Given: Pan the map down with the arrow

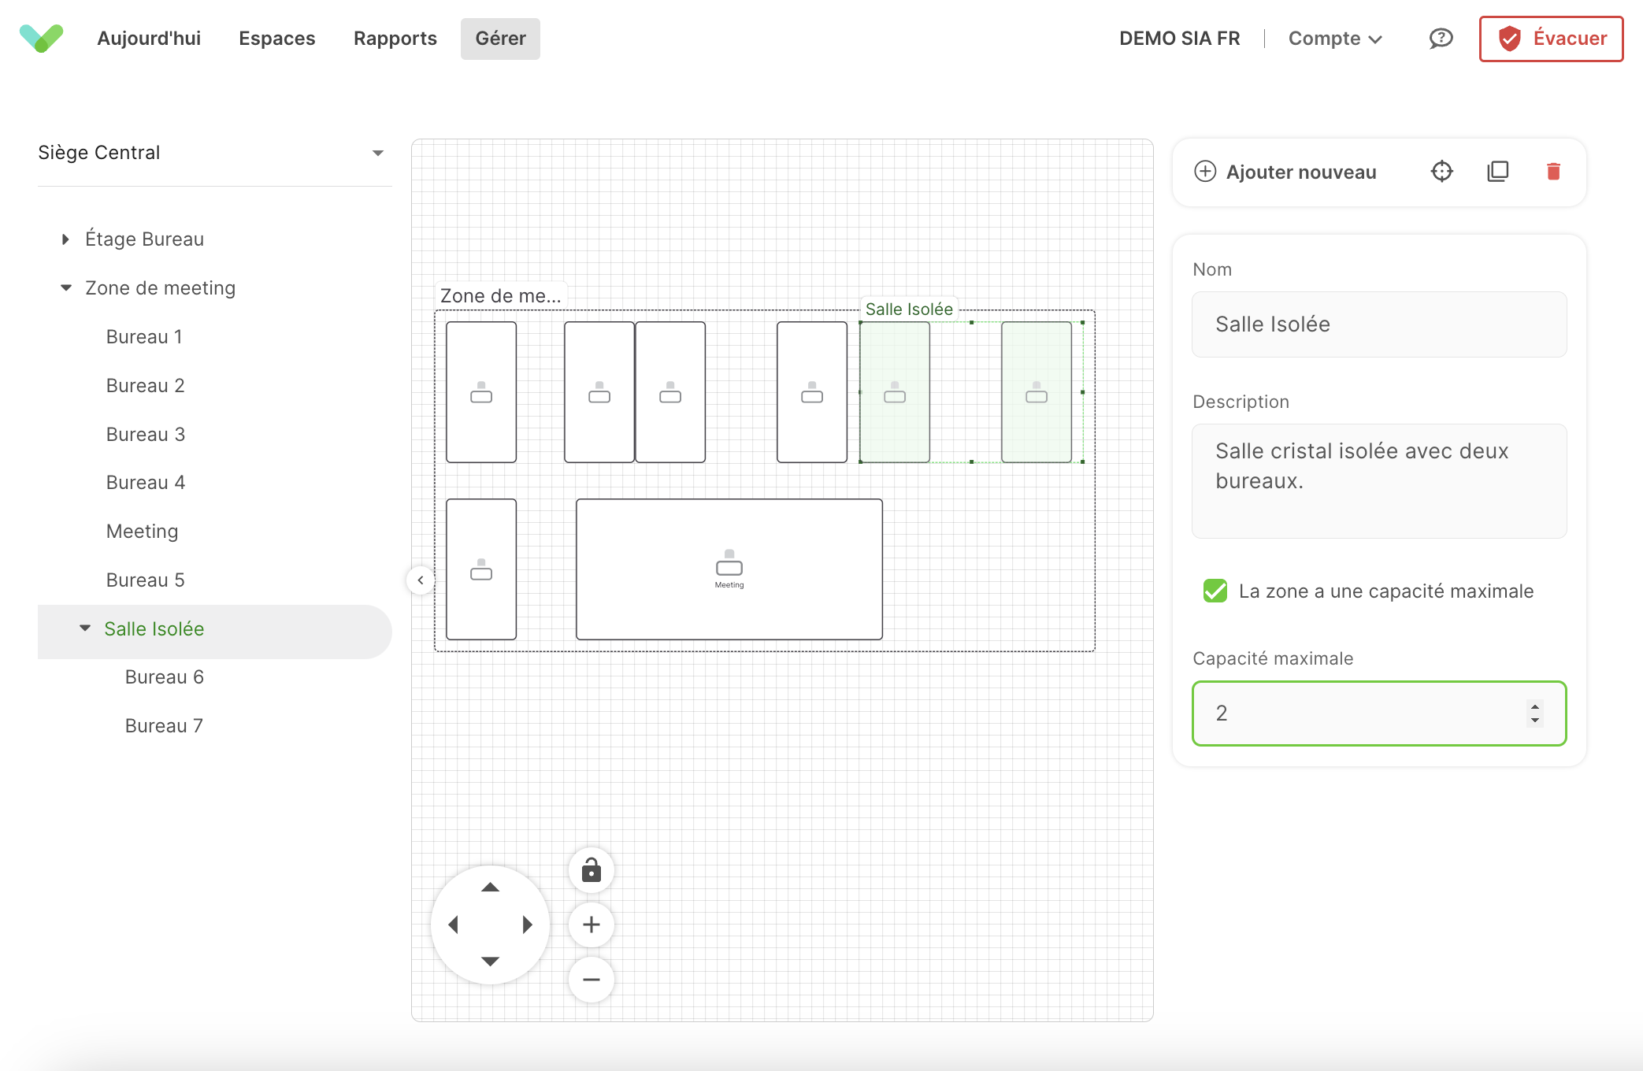Looking at the screenshot, I should (490, 962).
